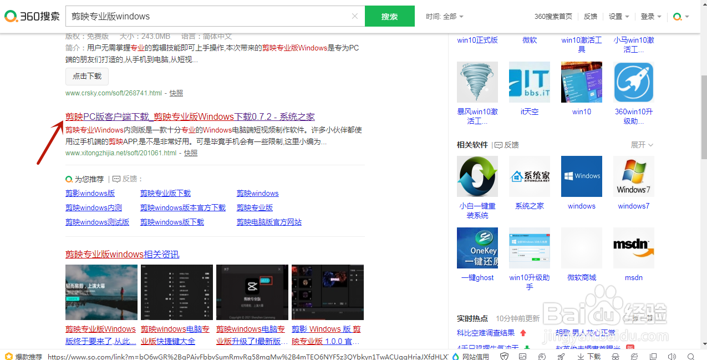Viewport: 707px width, 360px height.
Task: Open the suggestion 剪映windows
Action: pyautogui.click(x=258, y=193)
